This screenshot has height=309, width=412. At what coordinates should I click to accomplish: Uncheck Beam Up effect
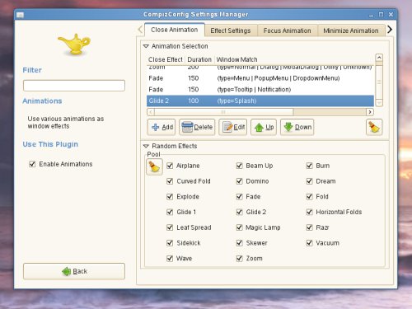240,166
